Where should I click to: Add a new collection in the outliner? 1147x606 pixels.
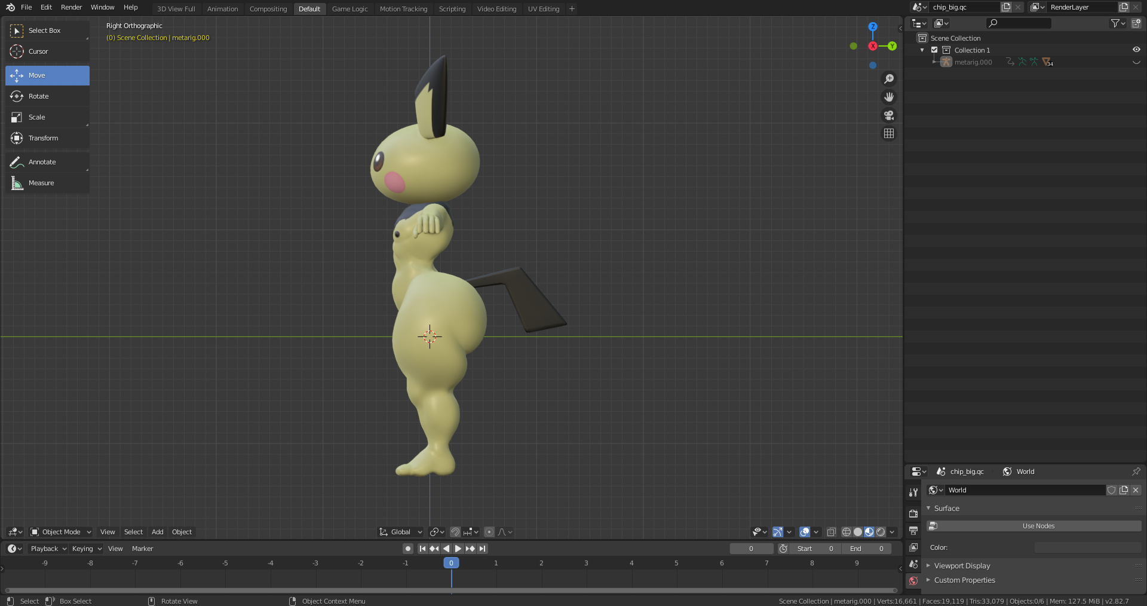[1136, 23]
